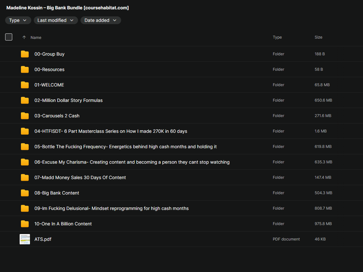Expand the Type filter dropdown
363x272 pixels.
[18, 20]
